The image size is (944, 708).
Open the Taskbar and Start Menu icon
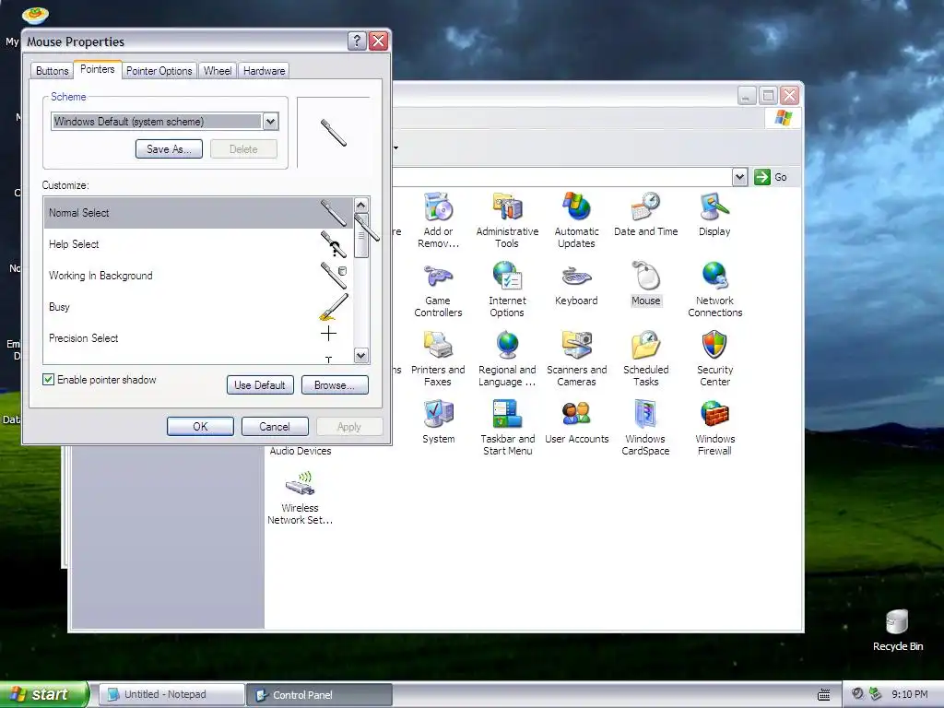tap(507, 428)
